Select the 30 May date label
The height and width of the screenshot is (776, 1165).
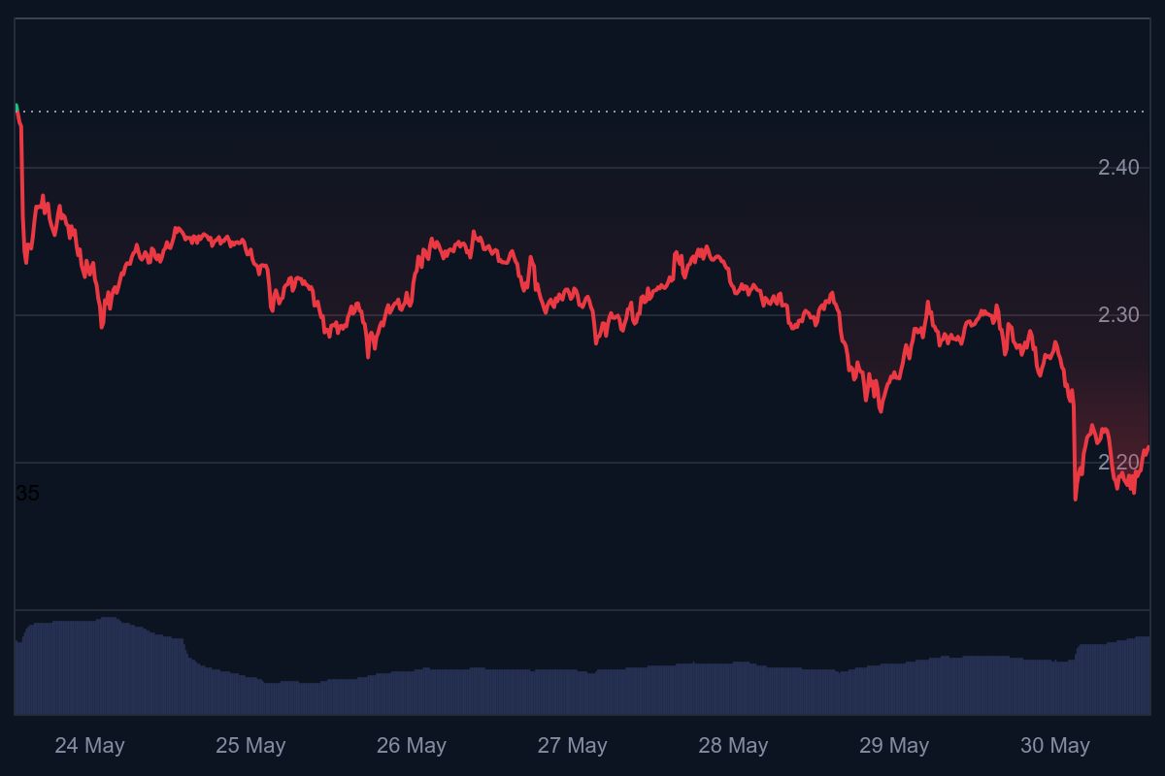(x=1055, y=746)
